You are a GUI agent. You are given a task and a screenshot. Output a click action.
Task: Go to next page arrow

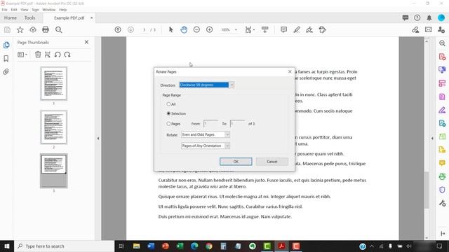click(x=130, y=29)
